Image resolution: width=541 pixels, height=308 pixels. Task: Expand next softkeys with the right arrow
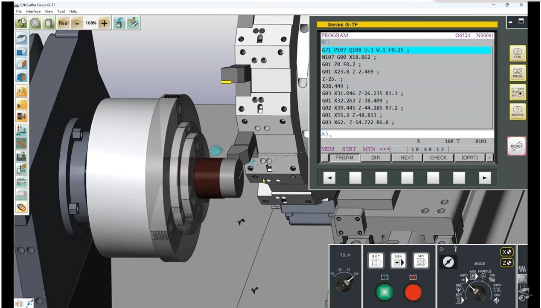point(484,178)
